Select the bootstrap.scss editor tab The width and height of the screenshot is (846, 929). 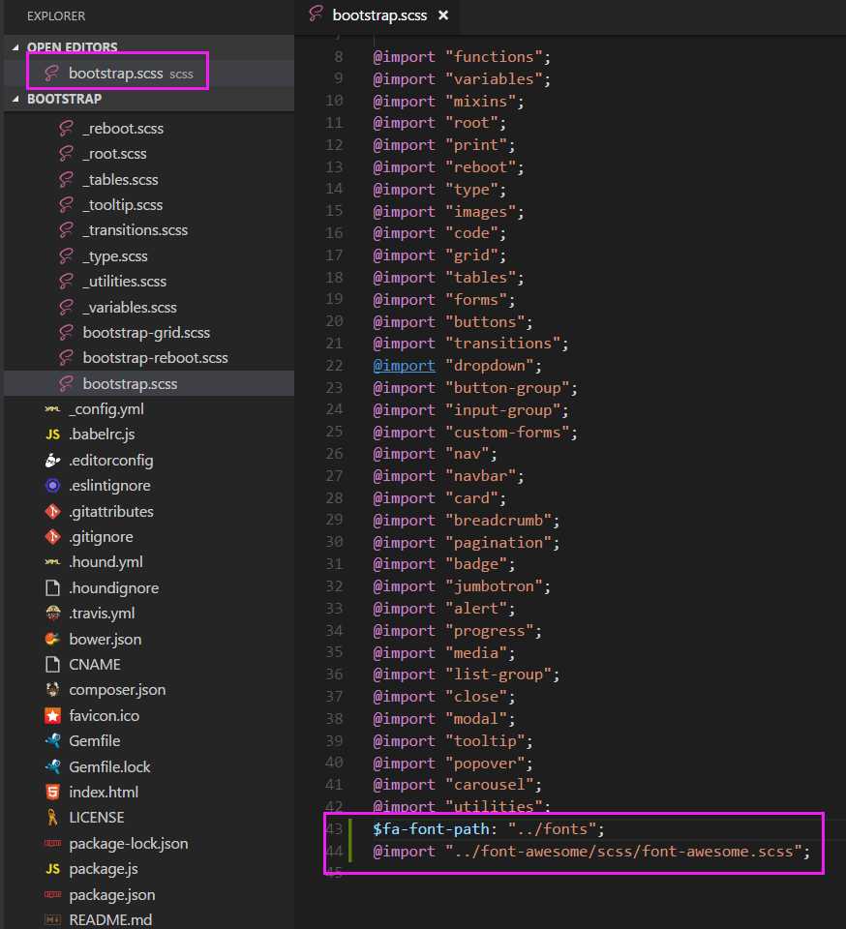(379, 15)
